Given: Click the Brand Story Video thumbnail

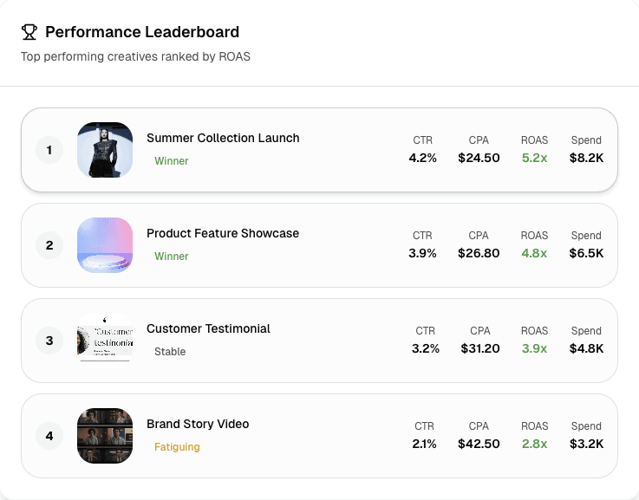Looking at the screenshot, I should click(105, 436).
